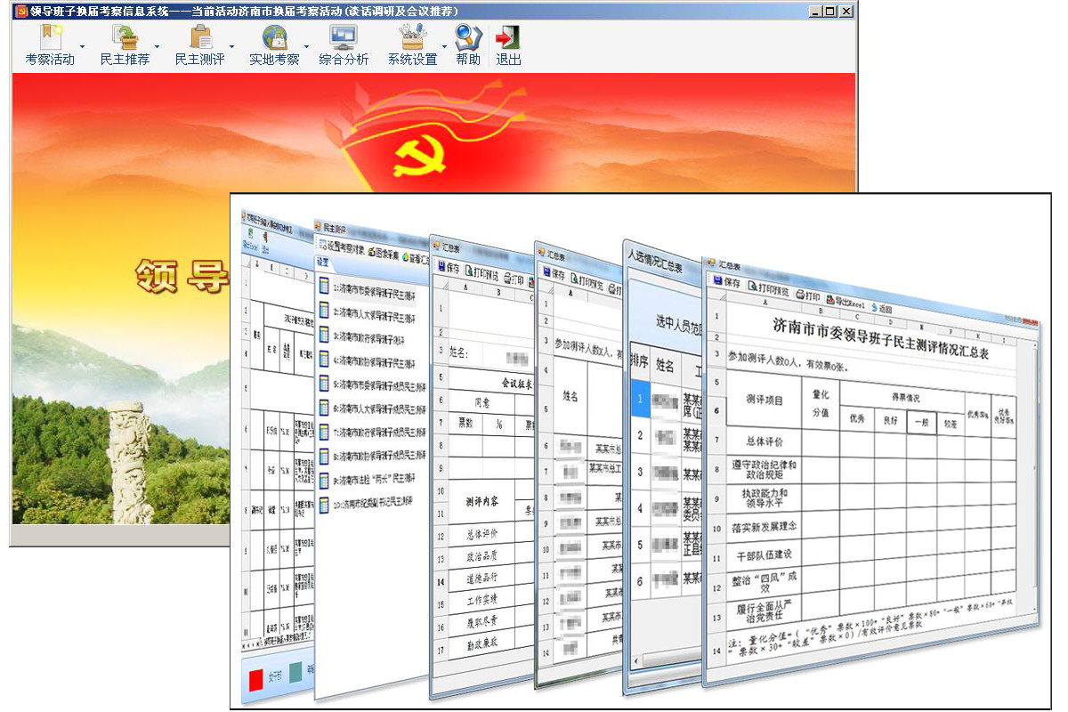Click 固定采集 in the 民主测评 window
Image resolution: width=1068 pixels, height=712 pixels.
(384, 253)
